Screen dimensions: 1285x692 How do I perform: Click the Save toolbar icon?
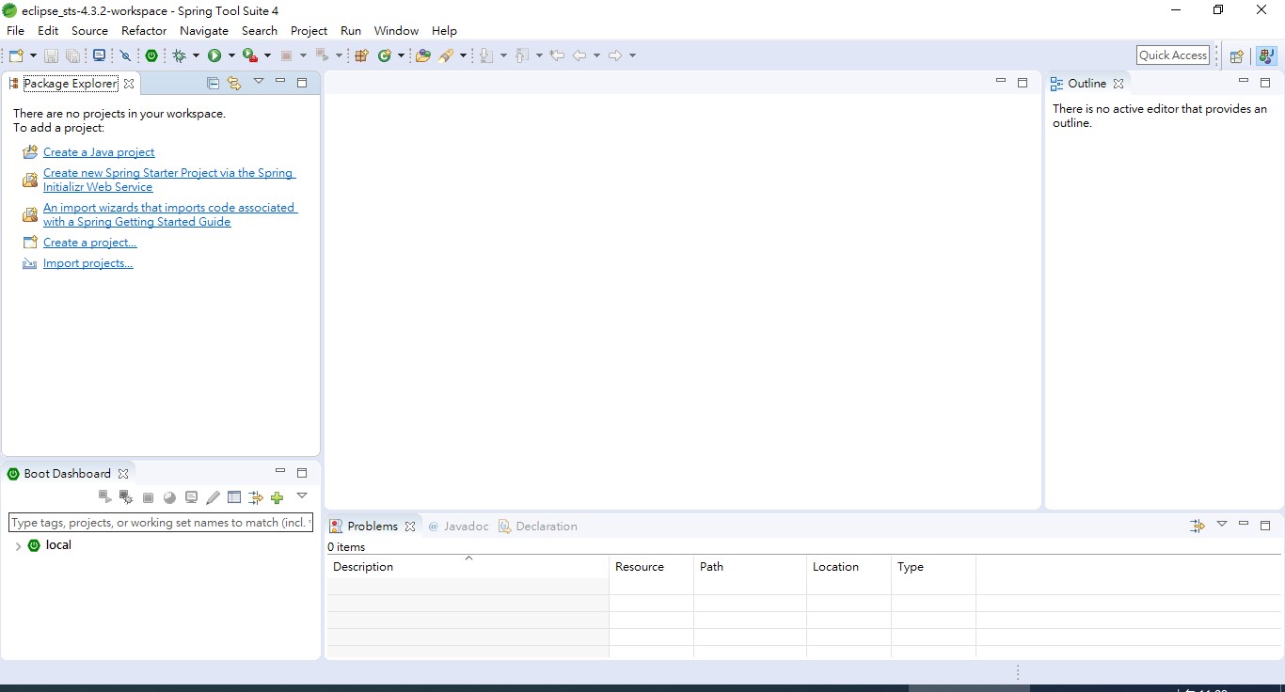(51, 55)
